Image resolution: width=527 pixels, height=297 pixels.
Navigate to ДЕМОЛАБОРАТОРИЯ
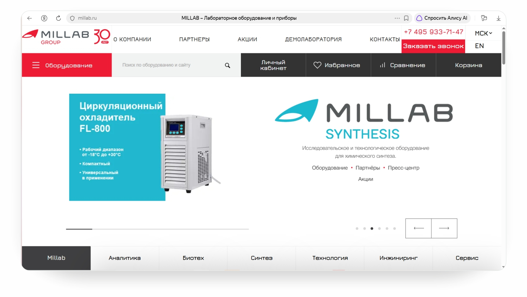(x=313, y=39)
